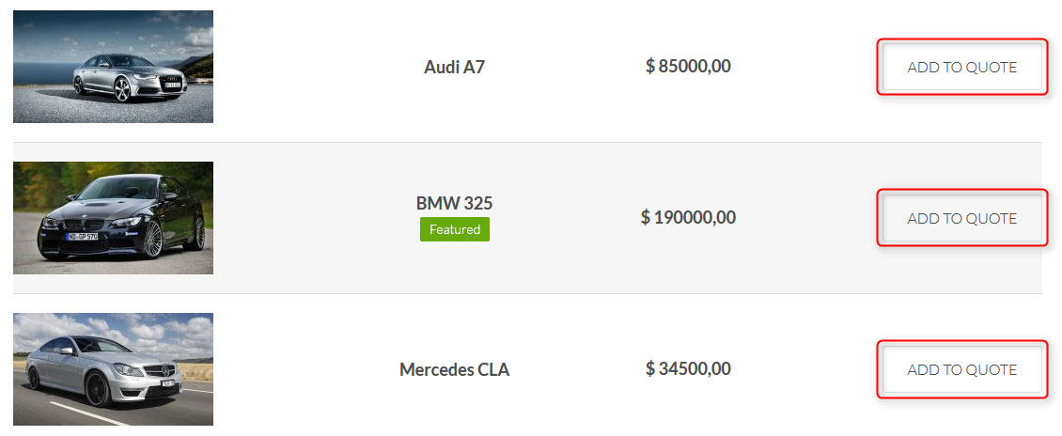The height and width of the screenshot is (436, 1062).
Task: Add the Mercedes CLA to quote
Action: [961, 369]
